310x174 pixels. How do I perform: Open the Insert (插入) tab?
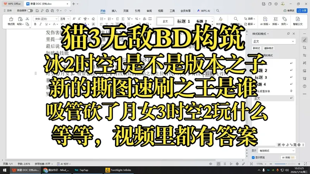(x=114, y=11)
